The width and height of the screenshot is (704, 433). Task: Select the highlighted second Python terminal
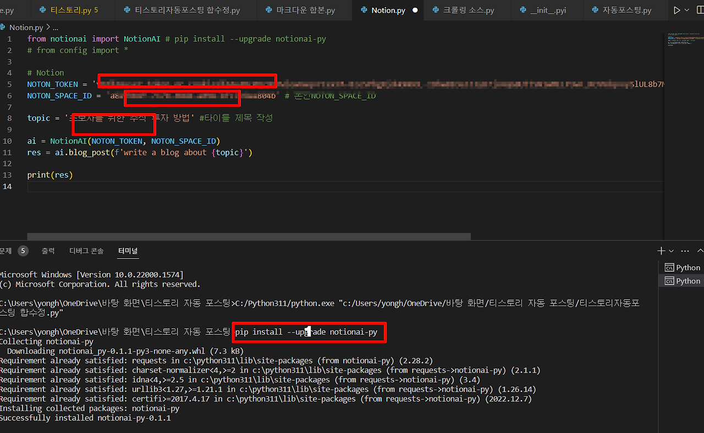point(682,281)
